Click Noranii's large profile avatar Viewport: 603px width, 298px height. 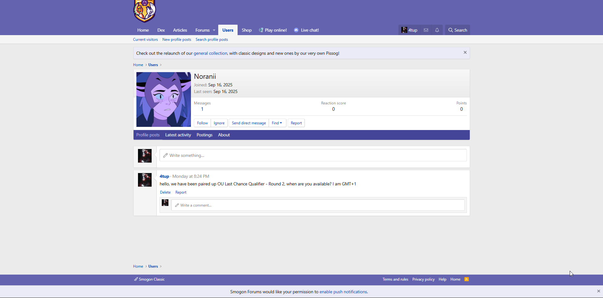pos(164,99)
